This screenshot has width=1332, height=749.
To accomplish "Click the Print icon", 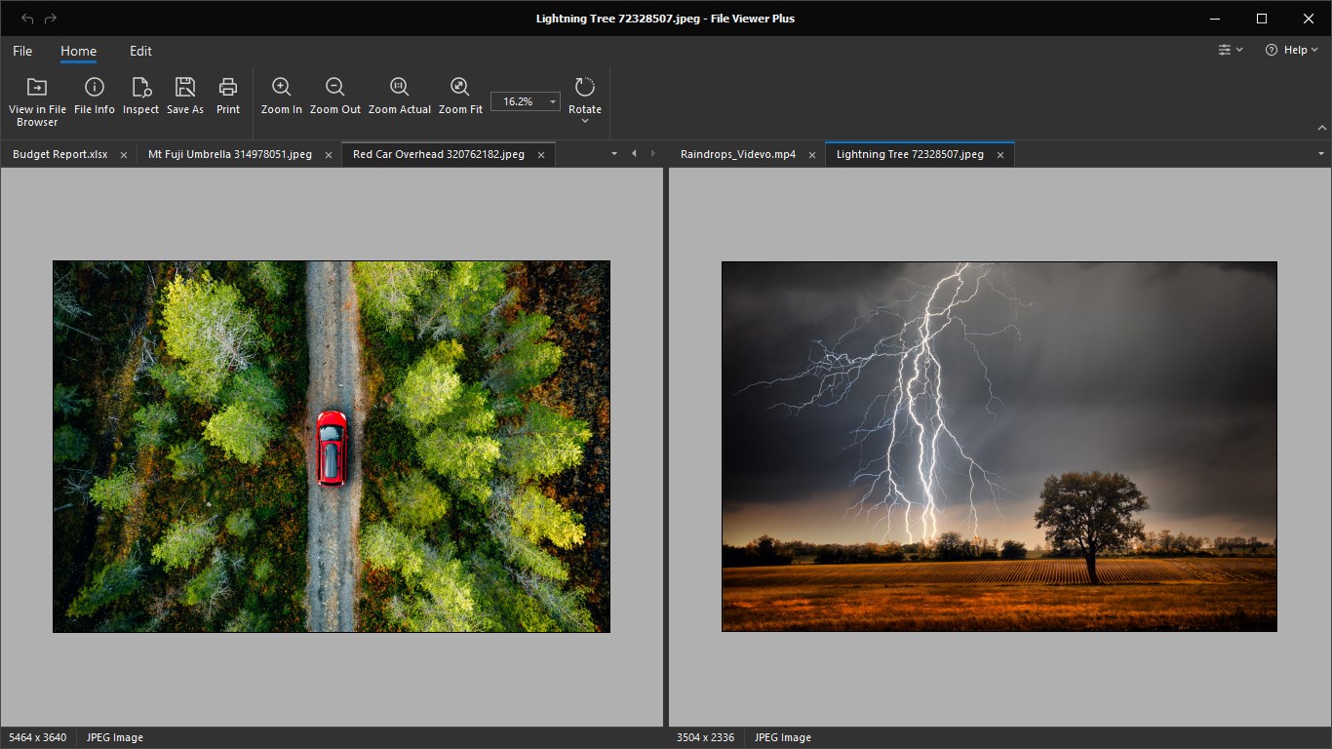I will point(228,87).
